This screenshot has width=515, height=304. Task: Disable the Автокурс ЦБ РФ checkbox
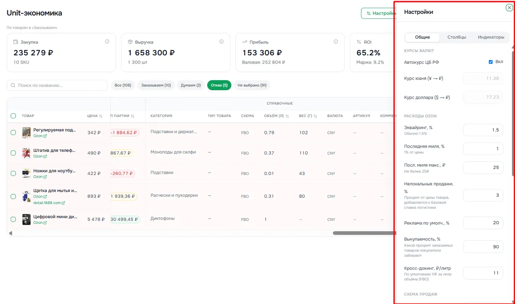tap(491, 62)
